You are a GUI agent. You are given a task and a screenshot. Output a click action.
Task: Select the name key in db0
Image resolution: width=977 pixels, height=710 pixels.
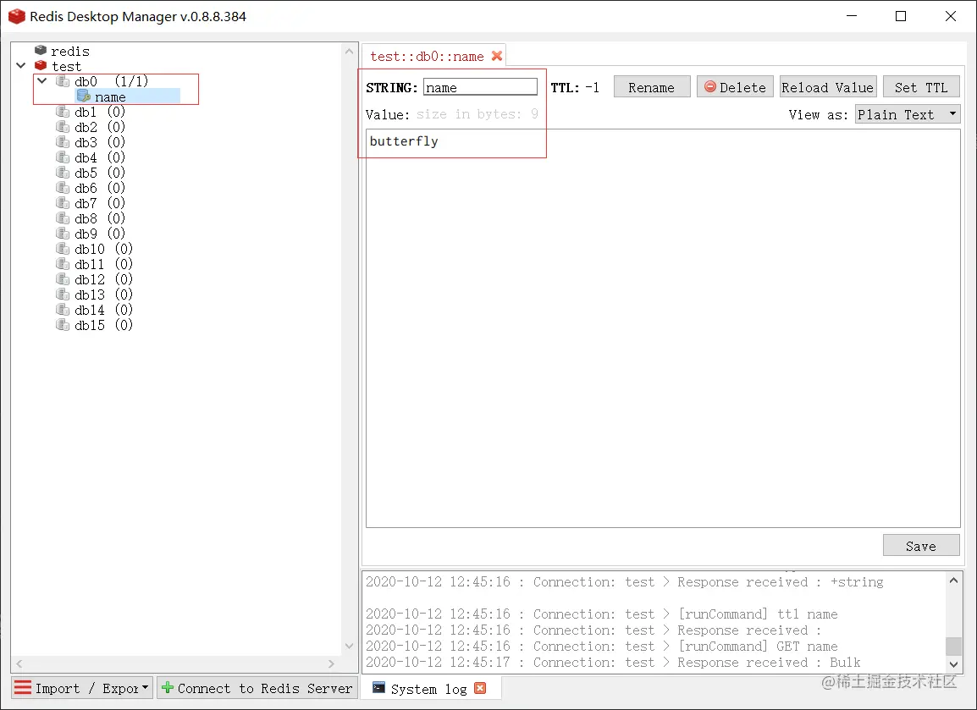point(110,97)
